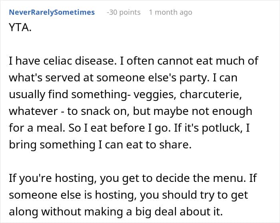The width and height of the screenshot is (280, 223).
Task: Open NeverRarelySometimes user profile link
Action: click(52, 12)
